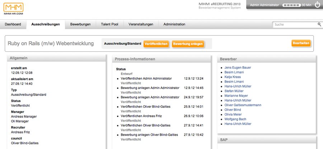Open the Dashboard tab
Viewport: 323px width, 149px height.
pos(13,24)
